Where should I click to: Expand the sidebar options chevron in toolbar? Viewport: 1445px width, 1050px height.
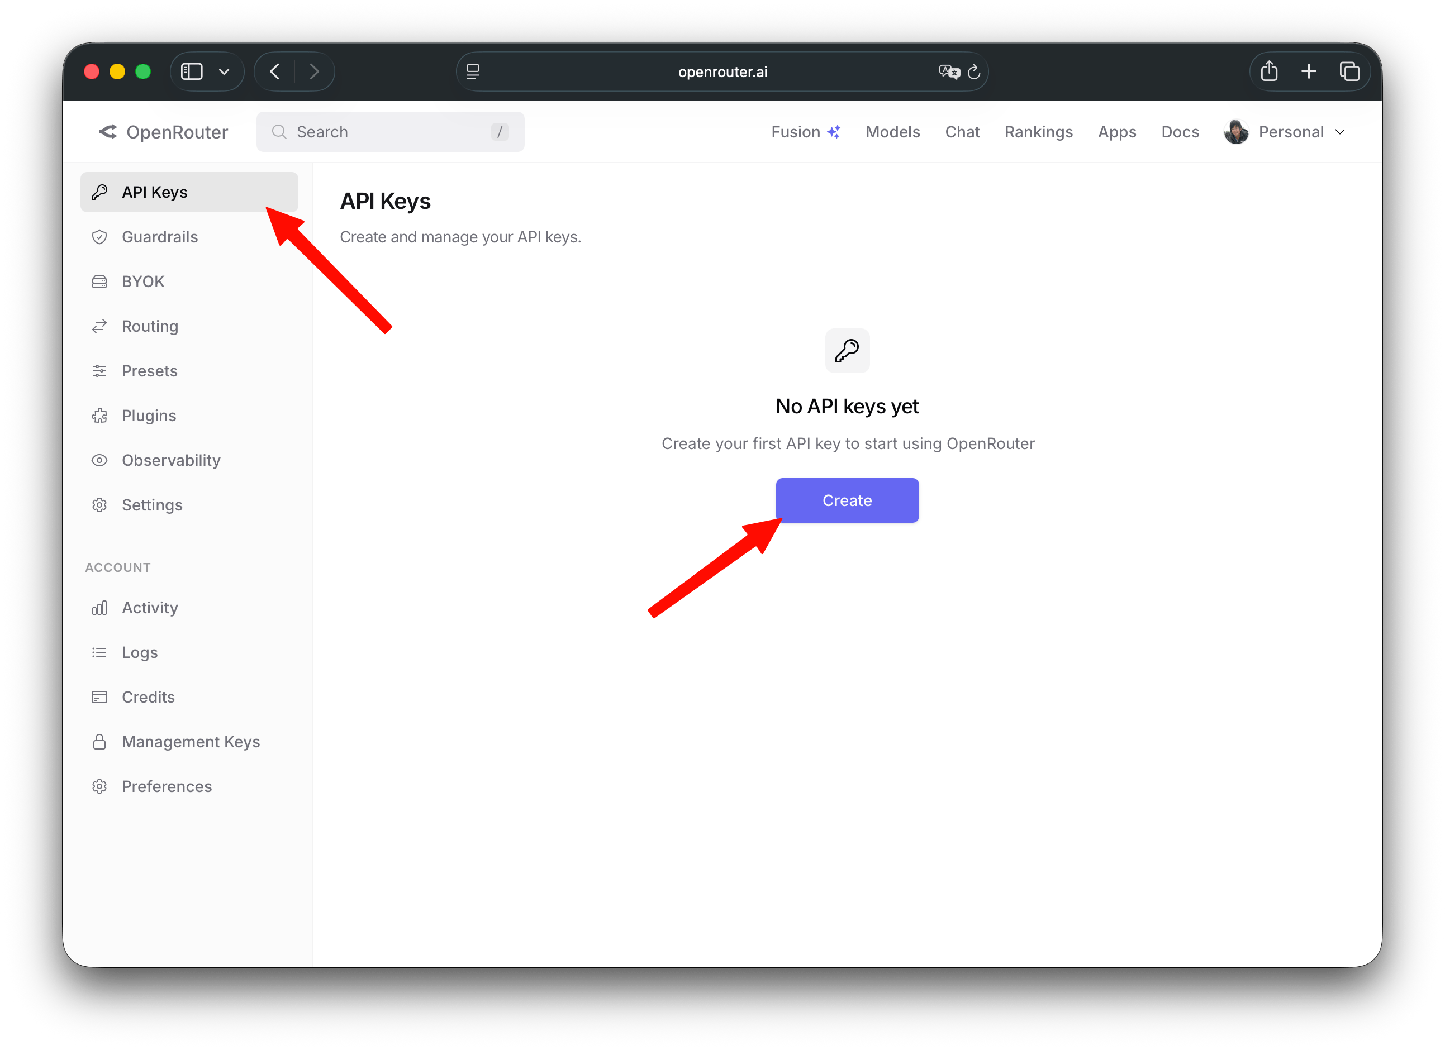tap(224, 72)
